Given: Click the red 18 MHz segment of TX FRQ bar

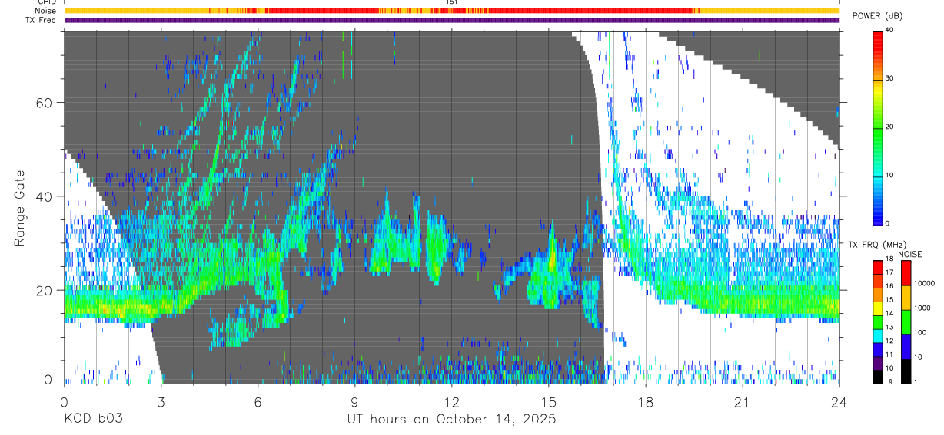Looking at the screenshot, I should coord(878,267).
